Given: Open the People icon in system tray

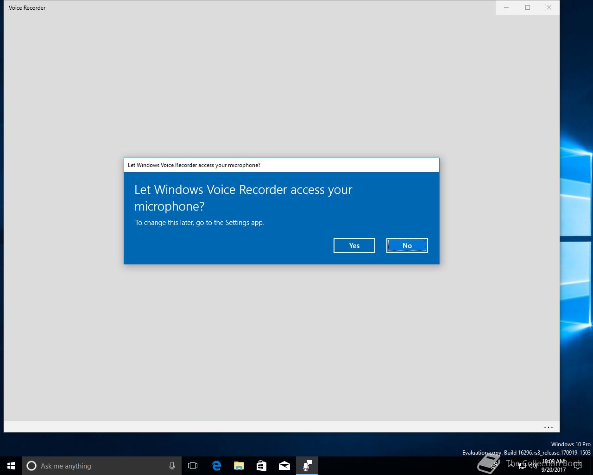Looking at the screenshot, I should [x=495, y=466].
